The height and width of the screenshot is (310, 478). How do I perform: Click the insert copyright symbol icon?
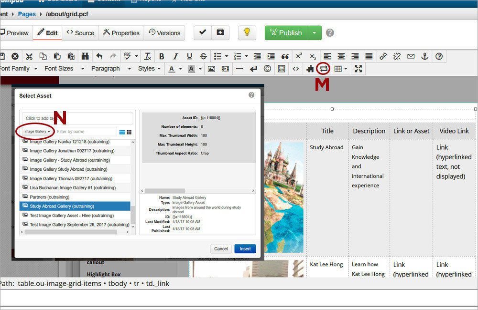[267, 69]
